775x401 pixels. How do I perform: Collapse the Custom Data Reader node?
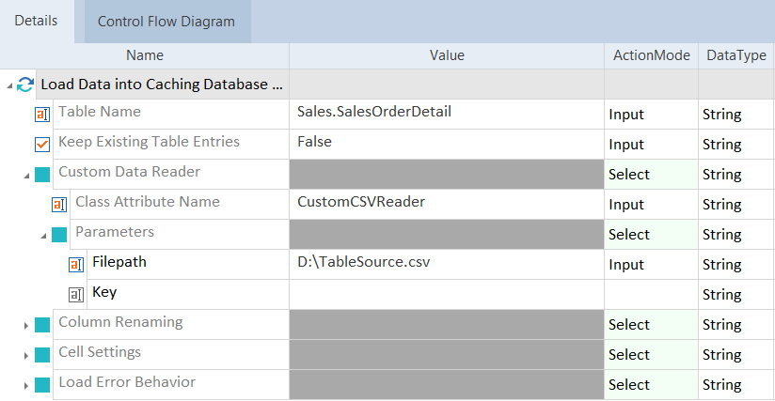click(x=25, y=175)
